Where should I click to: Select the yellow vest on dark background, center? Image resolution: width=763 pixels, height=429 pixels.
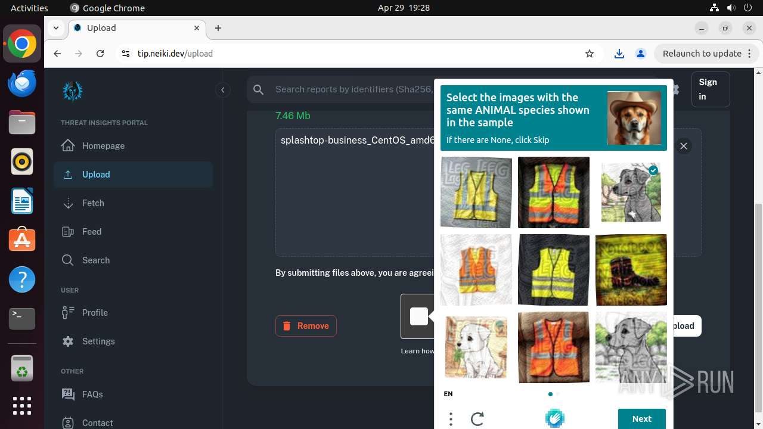tap(554, 270)
